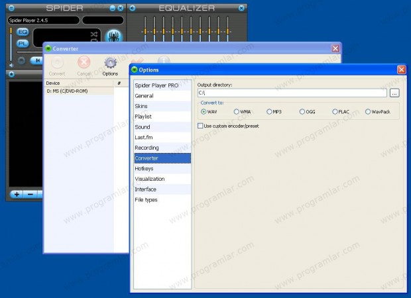
Task: Close the Options dialog
Action: (x=401, y=70)
